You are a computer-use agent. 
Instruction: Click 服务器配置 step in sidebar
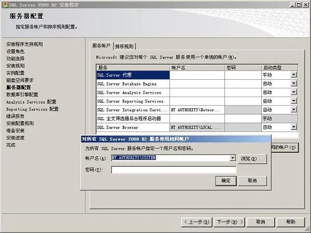19,88
